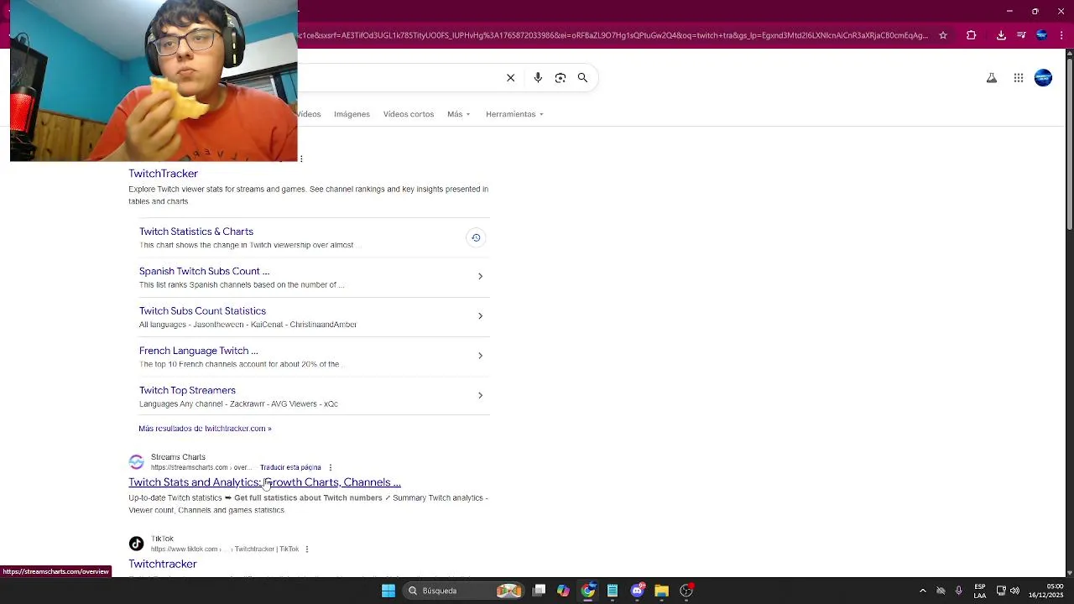The height and width of the screenshot is (604, 1074).
Task: Open Chrome profile avatar in toolbar
Action: [x=1041, y=35]
